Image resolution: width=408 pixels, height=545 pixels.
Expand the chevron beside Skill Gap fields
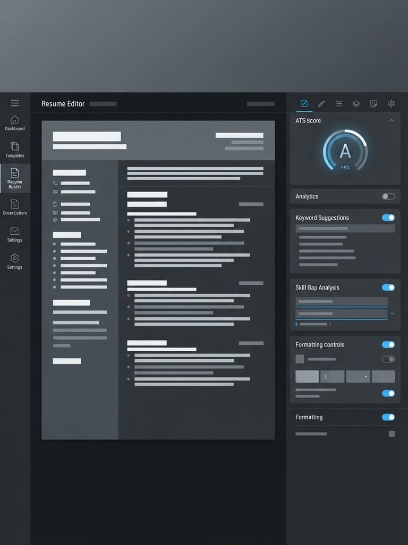click(393, 313)
